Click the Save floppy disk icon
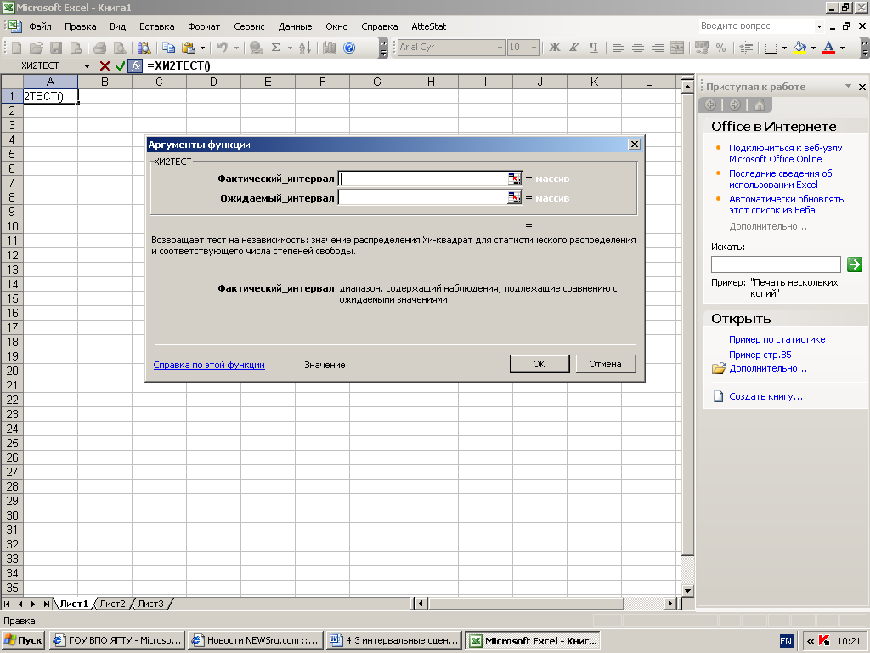The image size is (870, 653). [56, 48]
